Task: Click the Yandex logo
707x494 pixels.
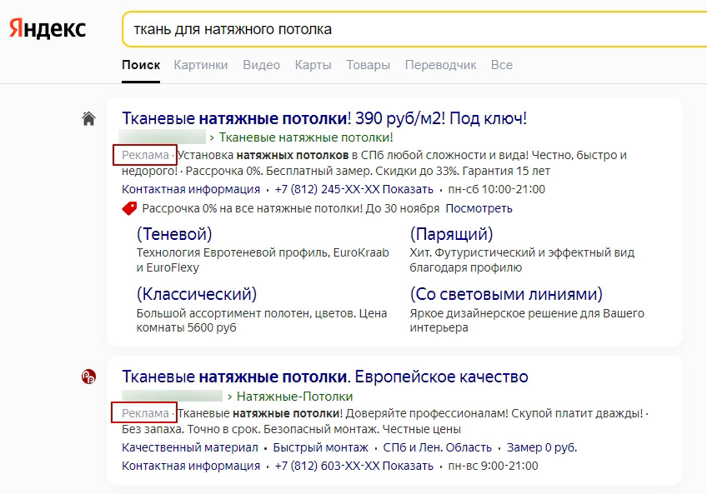Action: (x=48, y=28)
